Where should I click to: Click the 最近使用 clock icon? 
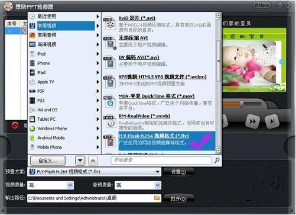click(32, 17)
